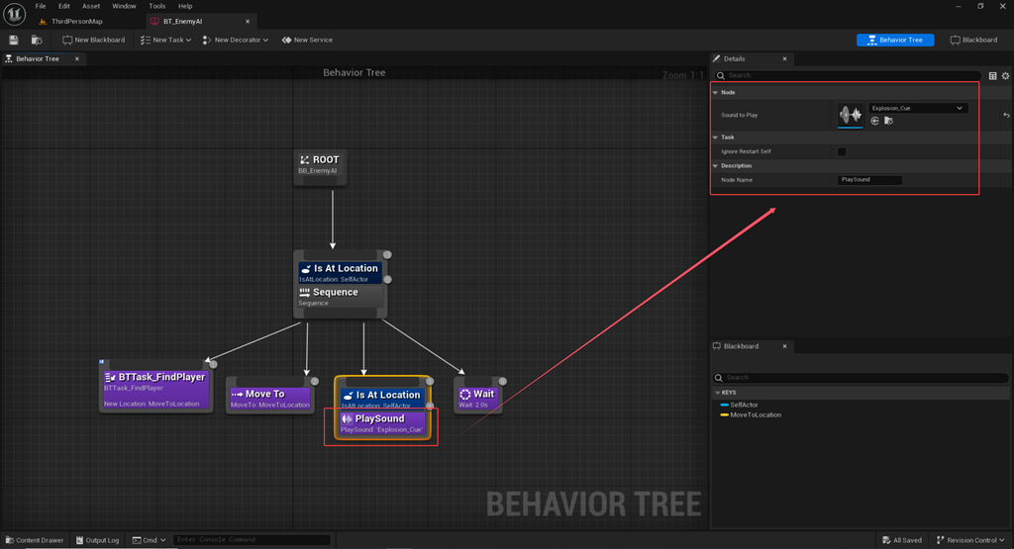Close the Behavior Tree graph tab
The image size is (1014, 549).
pyautogui.click(x=77, y=58)
